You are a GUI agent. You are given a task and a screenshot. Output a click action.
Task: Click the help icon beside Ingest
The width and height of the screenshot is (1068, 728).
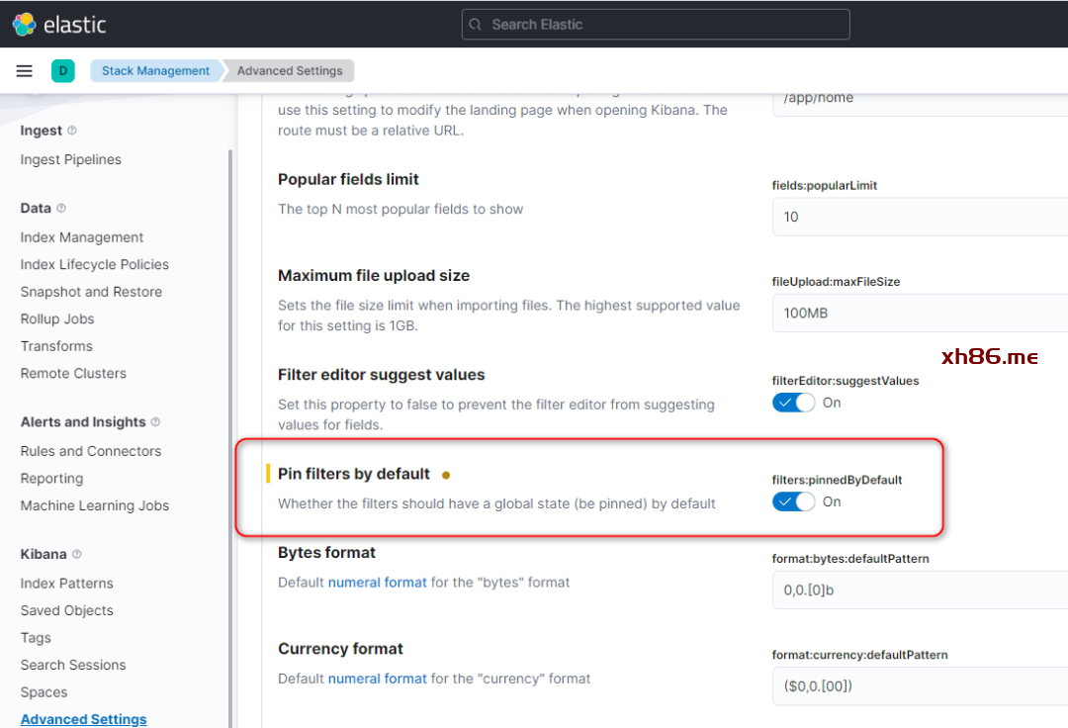pyautogui.click(x=72, y=131)
